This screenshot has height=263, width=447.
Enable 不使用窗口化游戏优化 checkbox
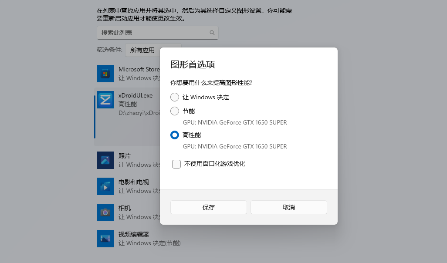(176, 164)
